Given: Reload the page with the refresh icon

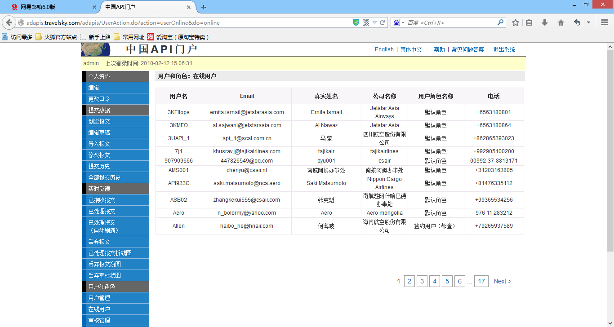Looking at the screenshot, I should (383, 22).
